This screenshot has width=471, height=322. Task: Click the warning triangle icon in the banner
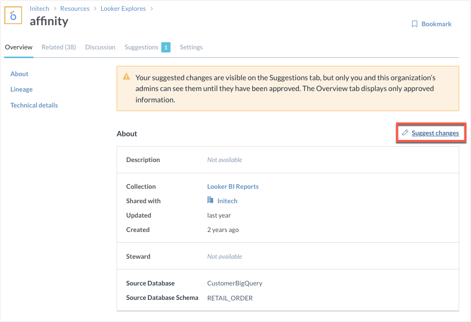[126, 77]
